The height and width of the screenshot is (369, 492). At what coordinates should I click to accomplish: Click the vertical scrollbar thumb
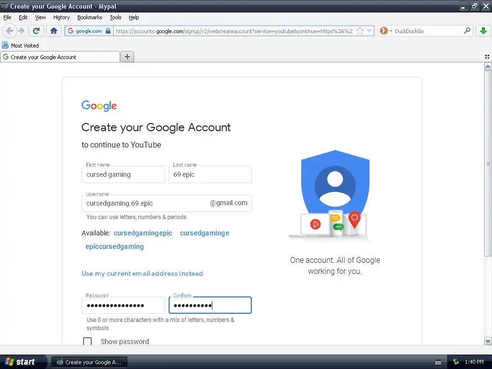pyautogui.click(x=488, y=163)
